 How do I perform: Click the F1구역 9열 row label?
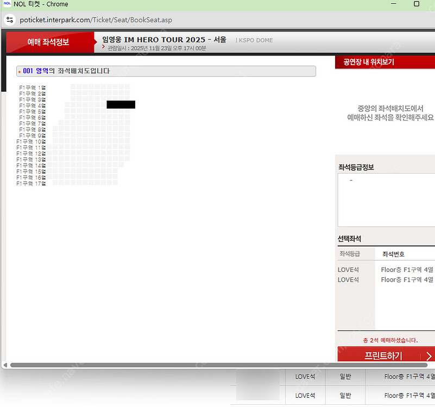32,136
